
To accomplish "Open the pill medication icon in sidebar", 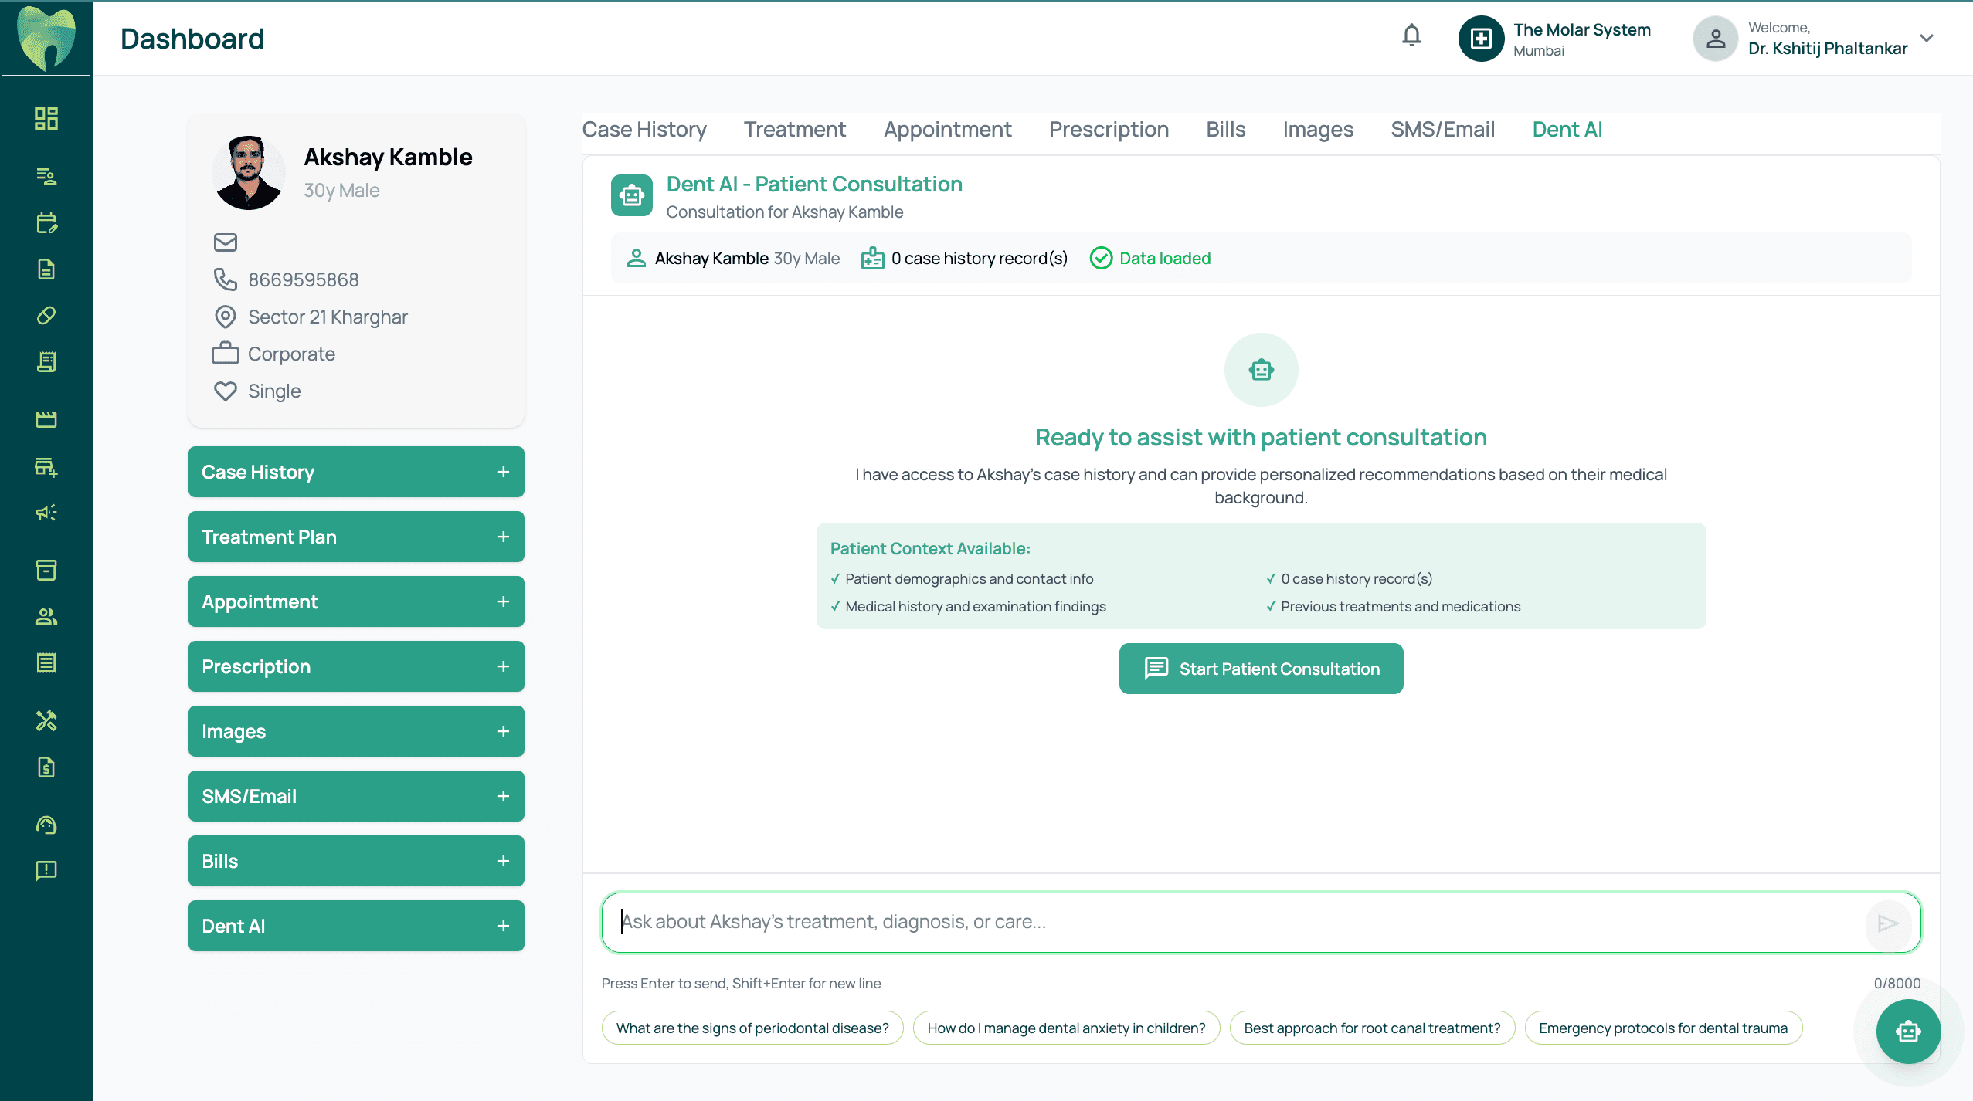I will (x=46, y=316).
